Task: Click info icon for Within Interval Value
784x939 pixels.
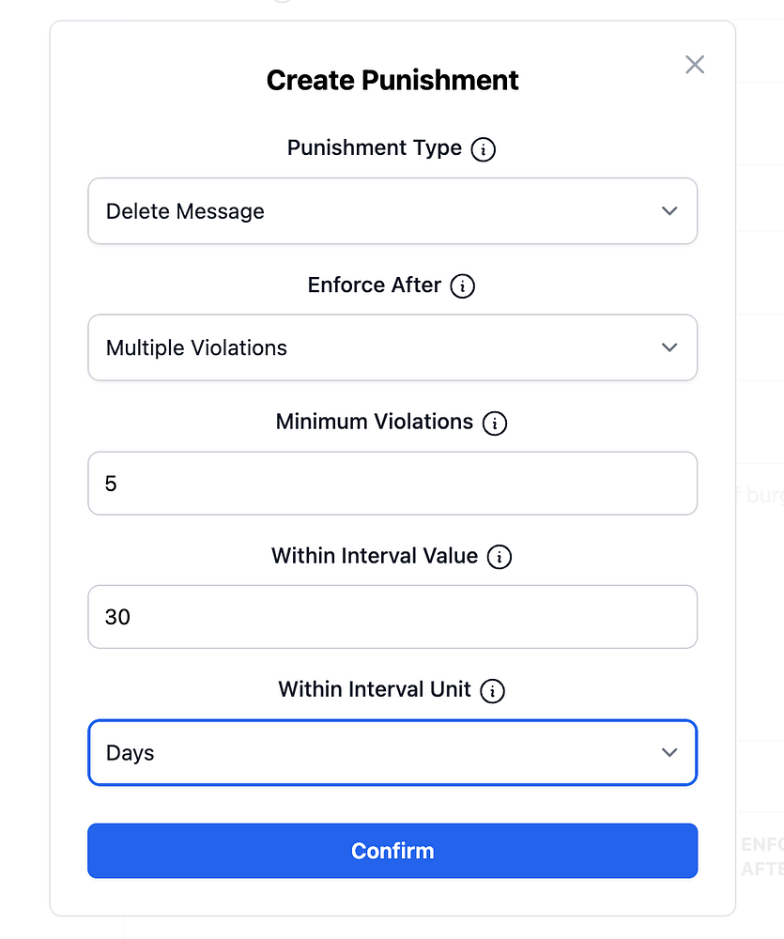Action: (x=499, y=557)
